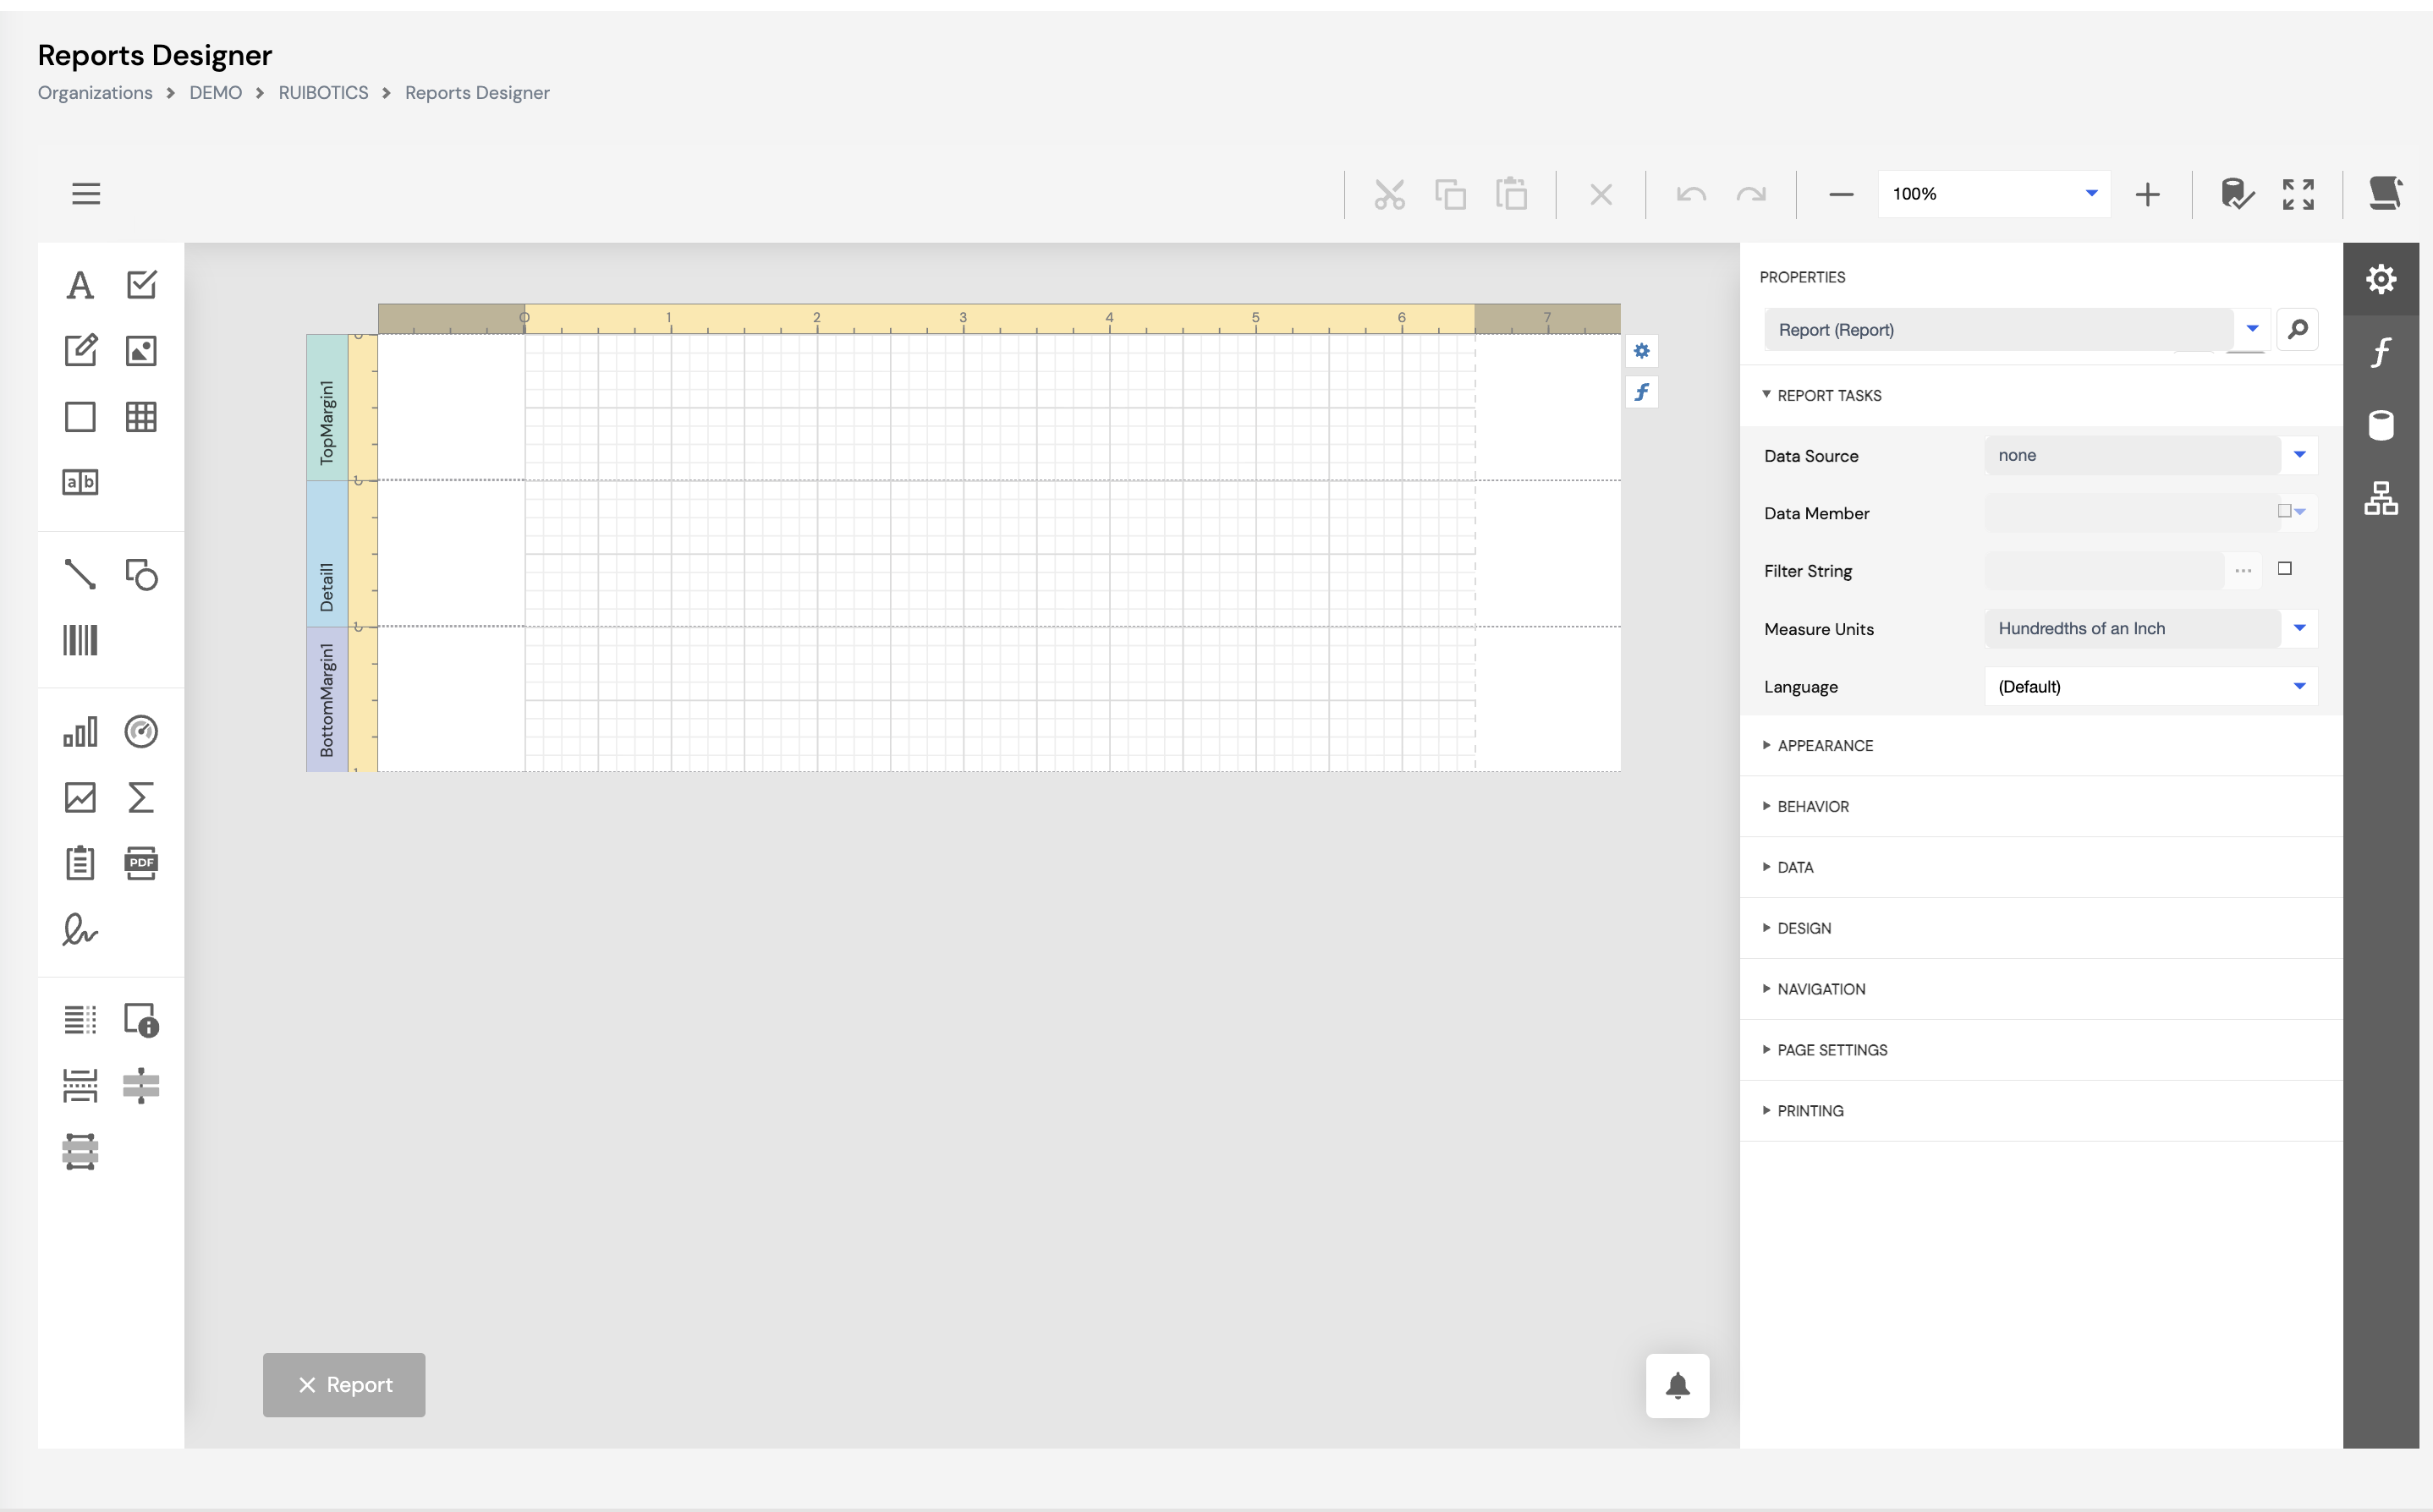Viewport: 2433px width, 1512px height.
Task: Open the Properties gear tab
Action: (x=2380, y=279)
